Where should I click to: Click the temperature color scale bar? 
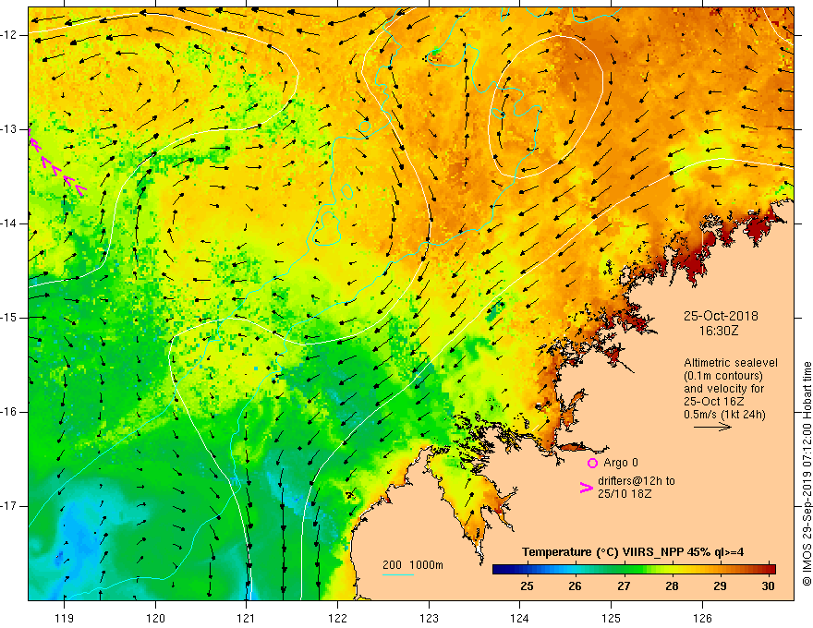pos(634,569)
